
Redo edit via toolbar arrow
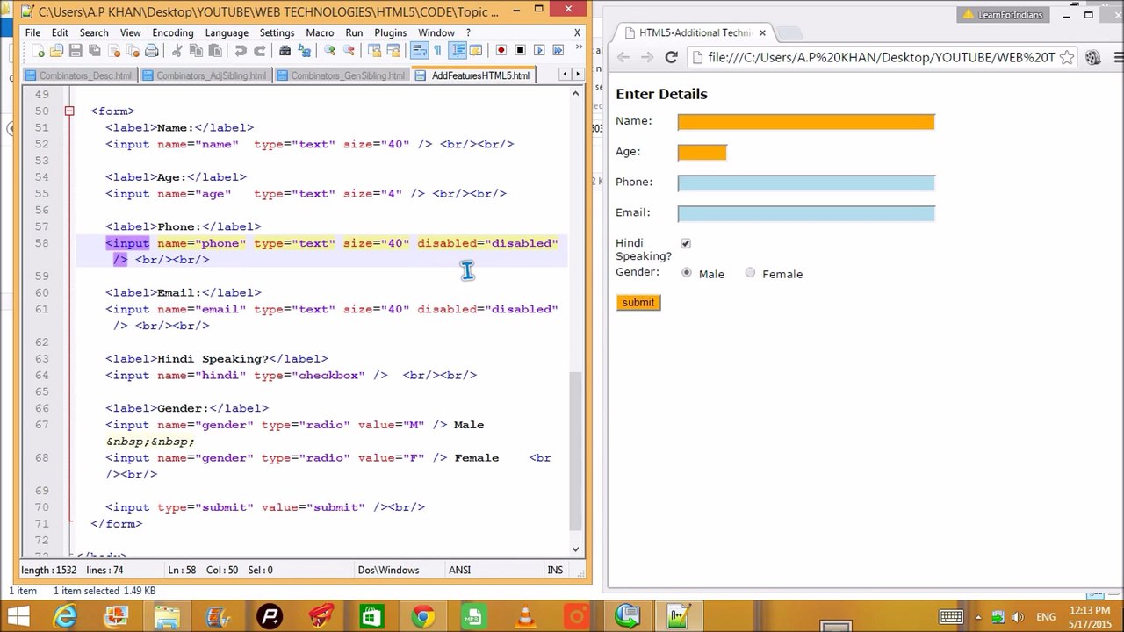(259, 51)
